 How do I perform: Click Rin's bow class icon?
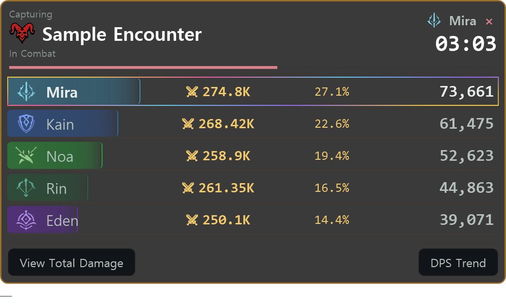pos(26,187)
